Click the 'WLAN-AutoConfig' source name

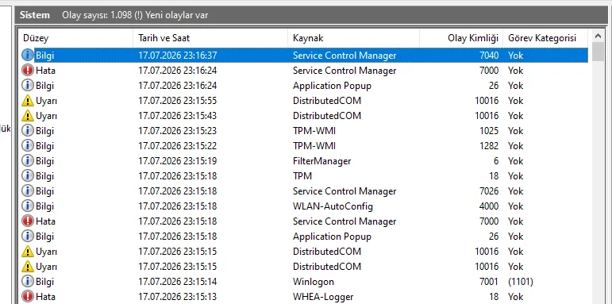(333, 206)
